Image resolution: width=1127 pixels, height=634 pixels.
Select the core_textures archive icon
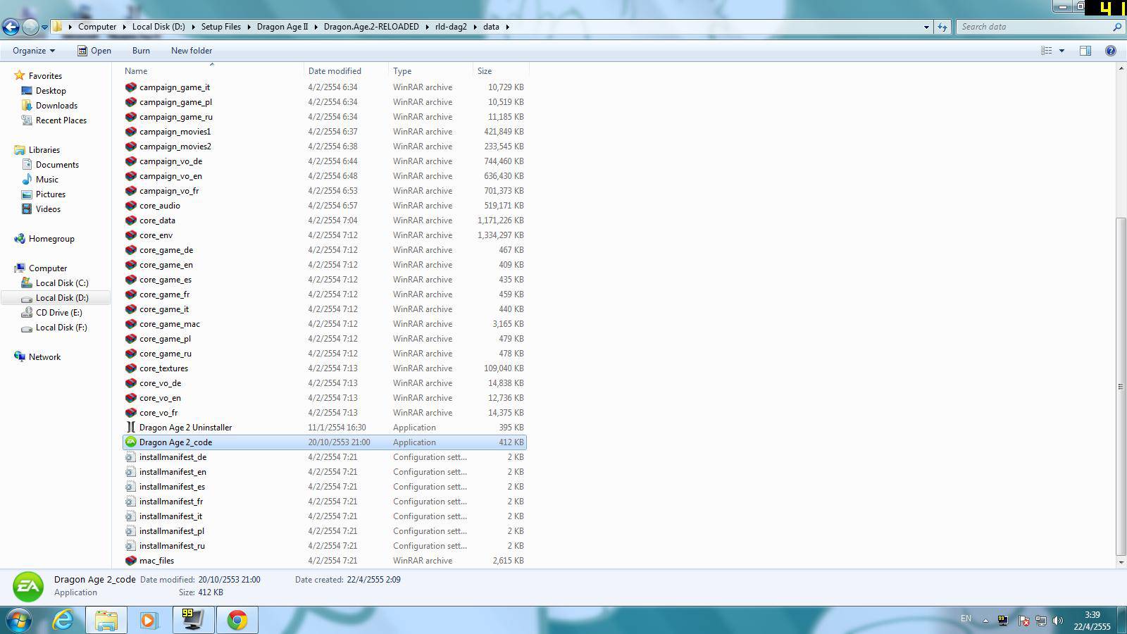click(x=130, y=368)
